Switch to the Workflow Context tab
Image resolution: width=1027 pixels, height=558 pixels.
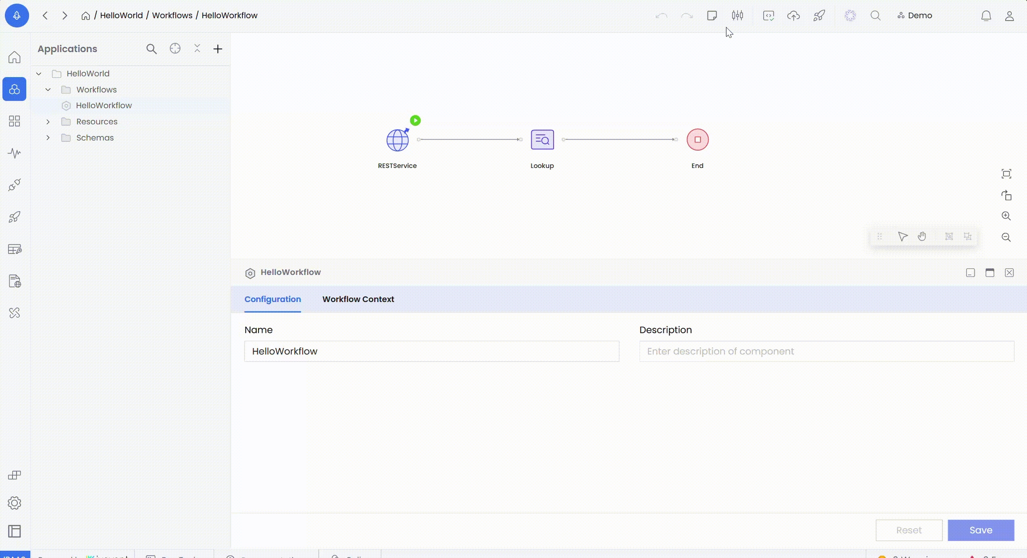pyautogui.click(x=358, y=299)
